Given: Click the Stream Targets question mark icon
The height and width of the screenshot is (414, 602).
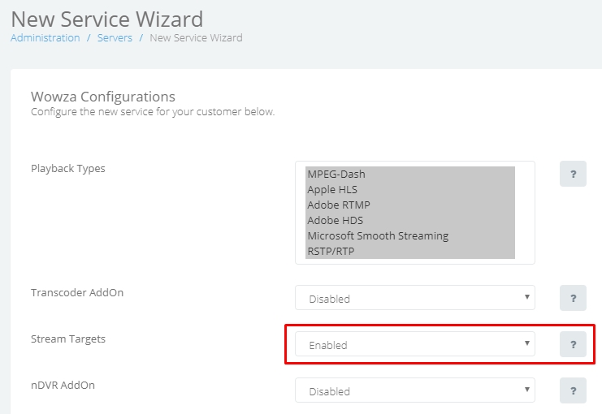Looking at the screenshot, I should click(x=573, y=344).
